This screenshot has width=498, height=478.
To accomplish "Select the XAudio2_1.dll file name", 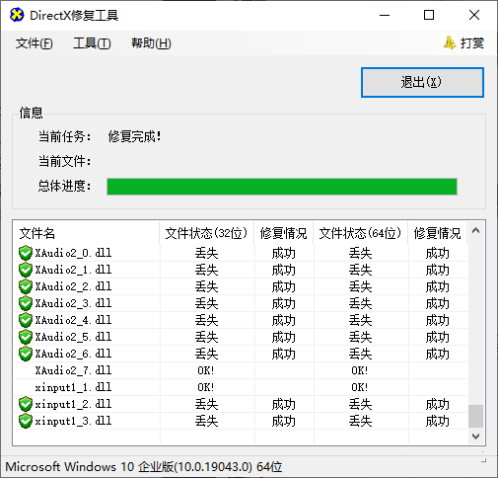I will (x=73, y=270).
